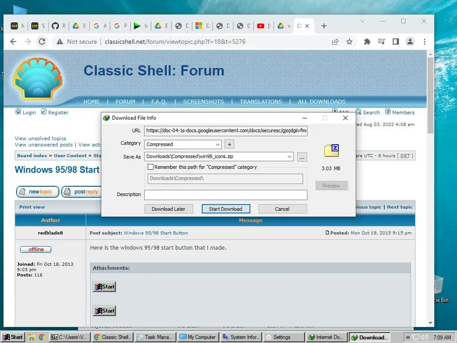Screen dimensions: 457x343
Task: Click the URL field in download dialog
Action: pyautogui.click(x=225, y=131)
